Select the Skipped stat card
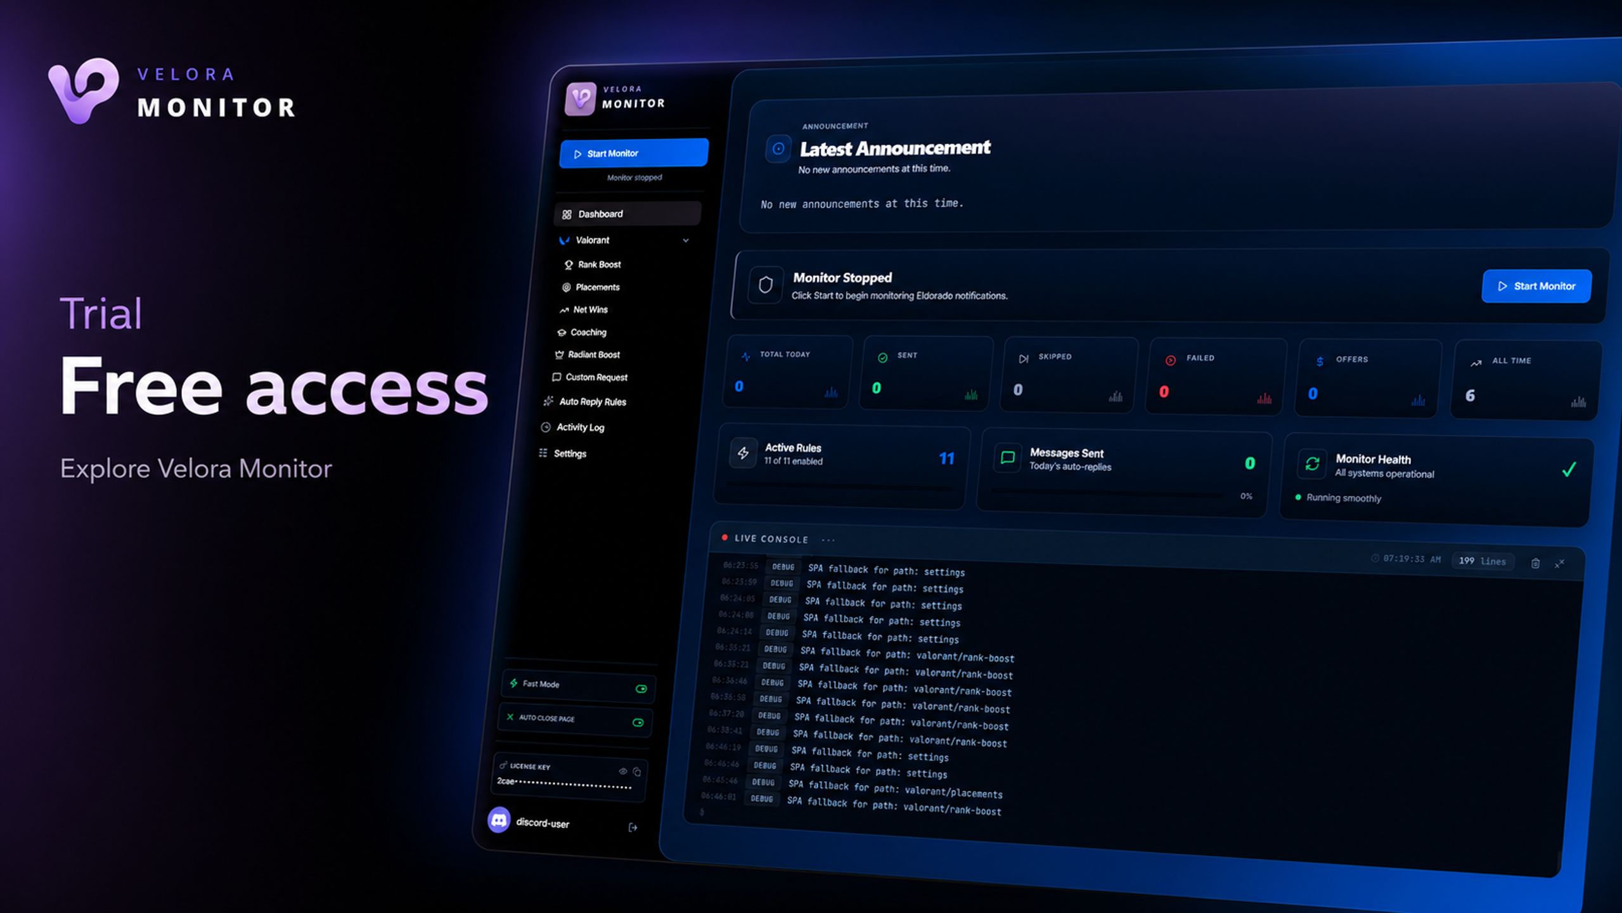Viewport: 1622px width, 913px height. pyautogui.click(x=1069, y=375)
